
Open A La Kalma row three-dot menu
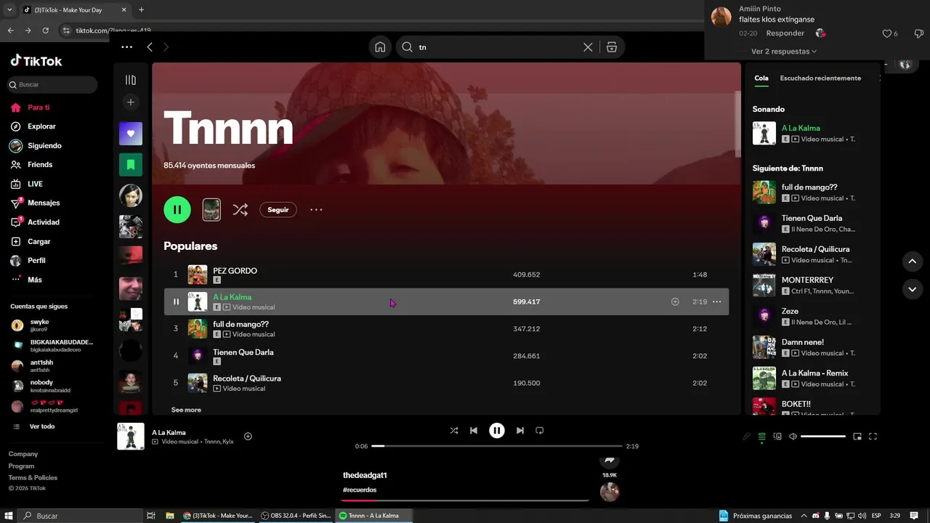point(717,301)
